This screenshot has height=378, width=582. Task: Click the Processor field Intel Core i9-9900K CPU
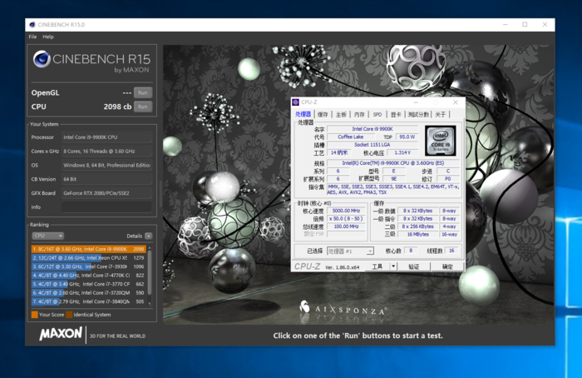click(x=107, y=137)
